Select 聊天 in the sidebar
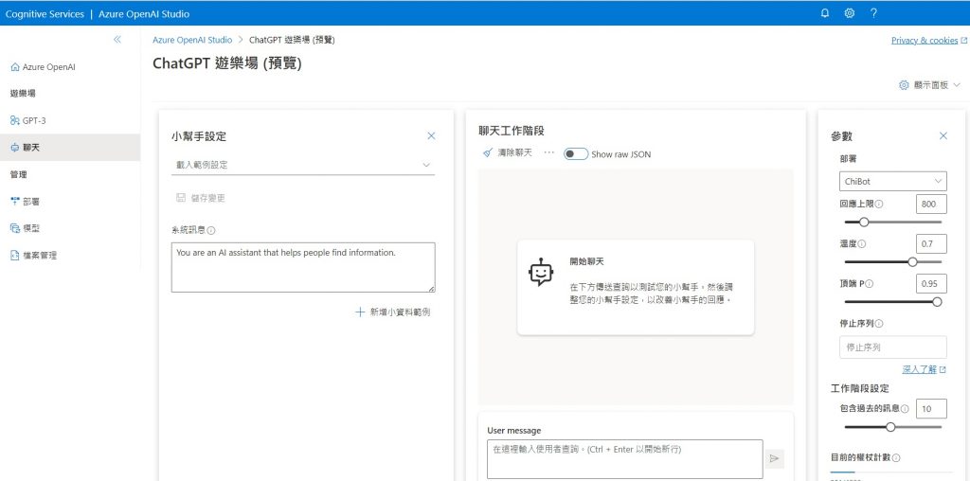The width and height of the screenshot is (970, 481). 70,148
